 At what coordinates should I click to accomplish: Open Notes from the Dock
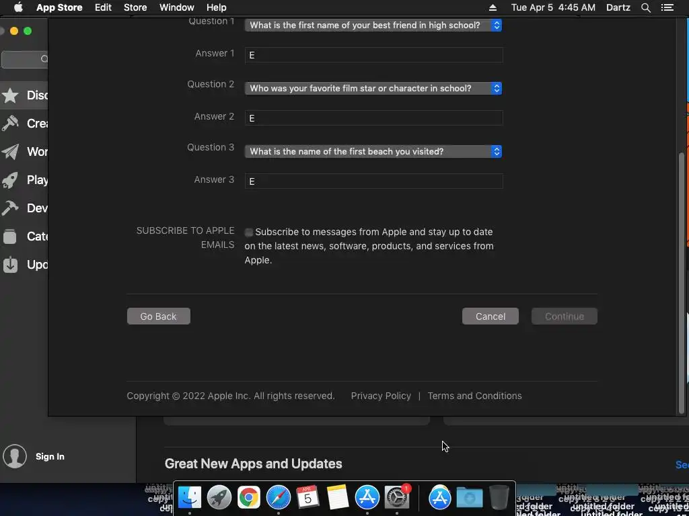click(338, 498)
